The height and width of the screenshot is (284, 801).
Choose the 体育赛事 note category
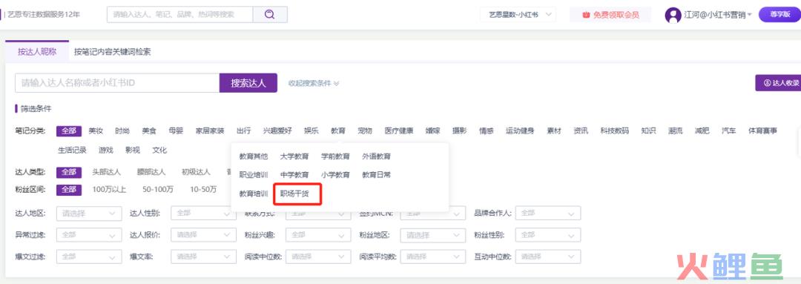762,131
